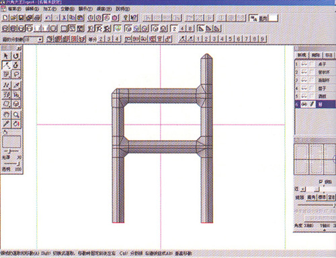Select the eyedropper tool in toolbox
336x258 pixels.
click(x=6, y=123)
